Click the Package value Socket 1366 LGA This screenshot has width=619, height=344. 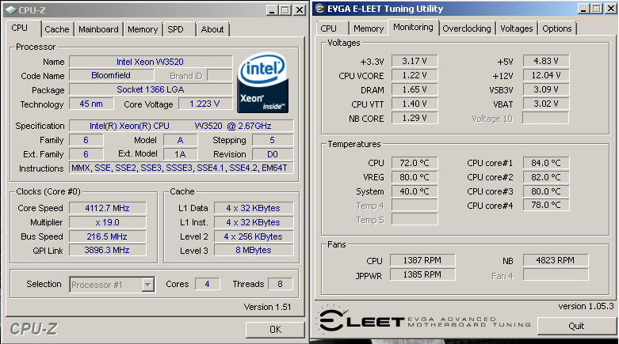coord(151,89)
